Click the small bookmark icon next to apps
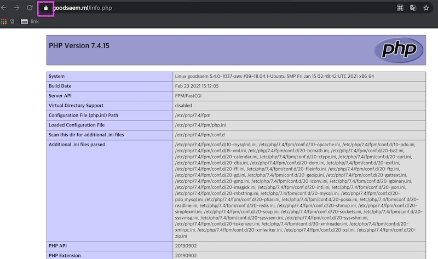 [x=12, y=21]
